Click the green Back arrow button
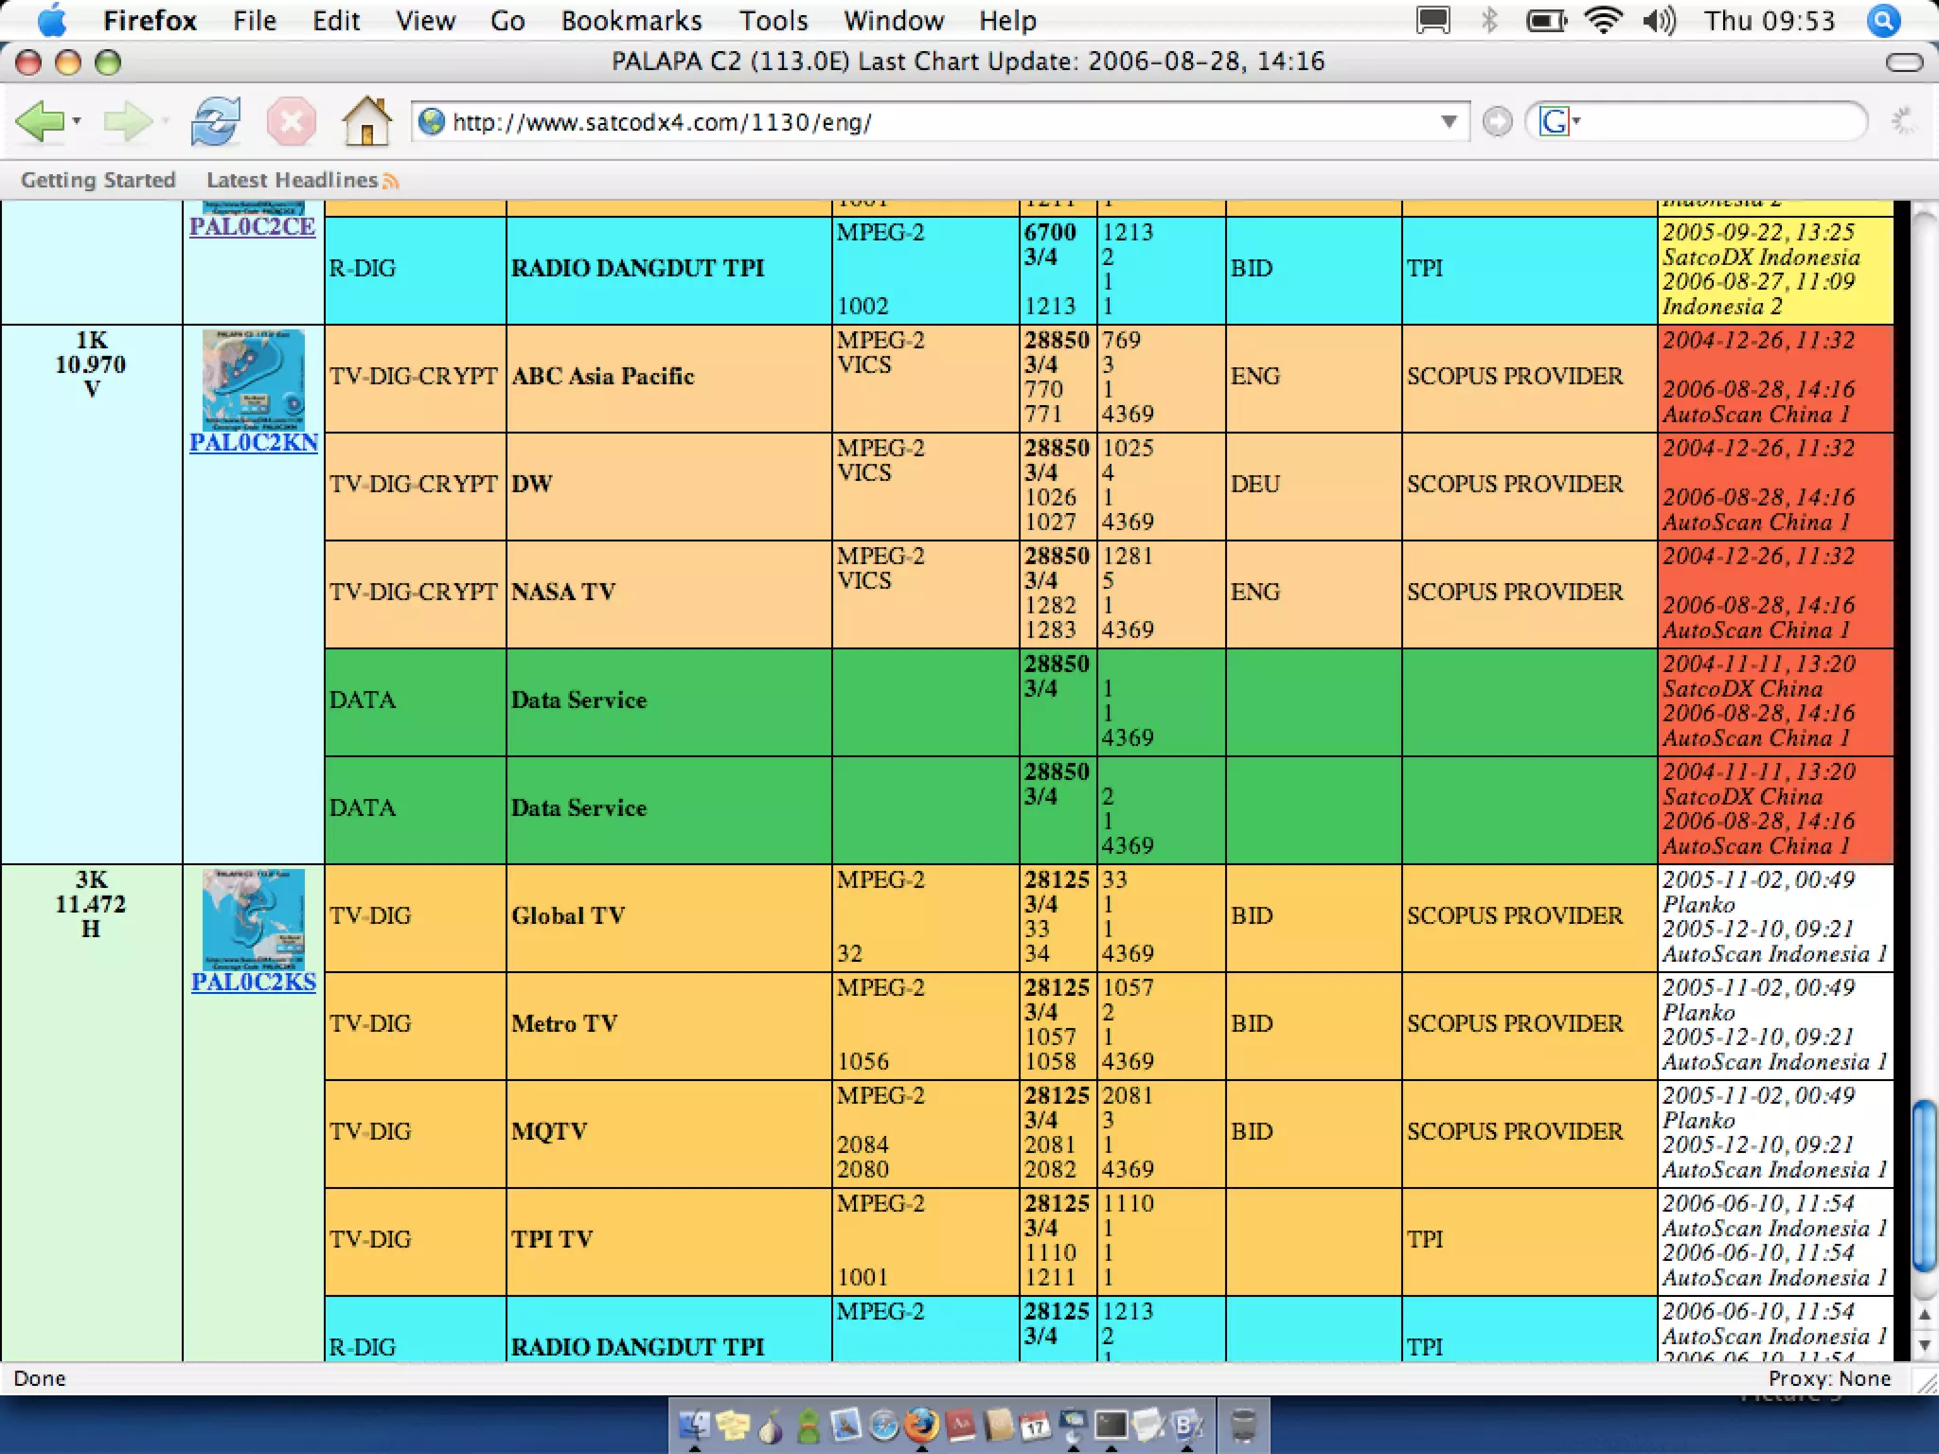This screenshot has height=1454, width=1939. coord(40,121)
